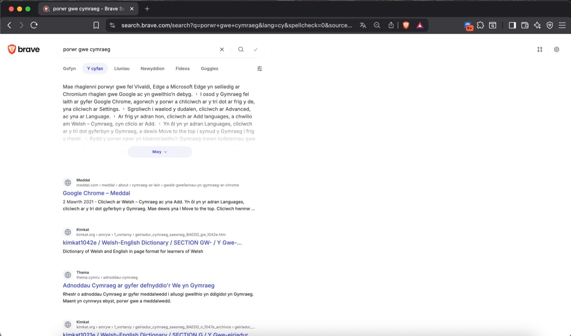
Task: Open the zoom magnifier icon in the address bar
Action: coord(377,25)
